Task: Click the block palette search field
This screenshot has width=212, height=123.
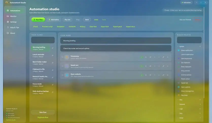Action: click(x=189, y=40)
